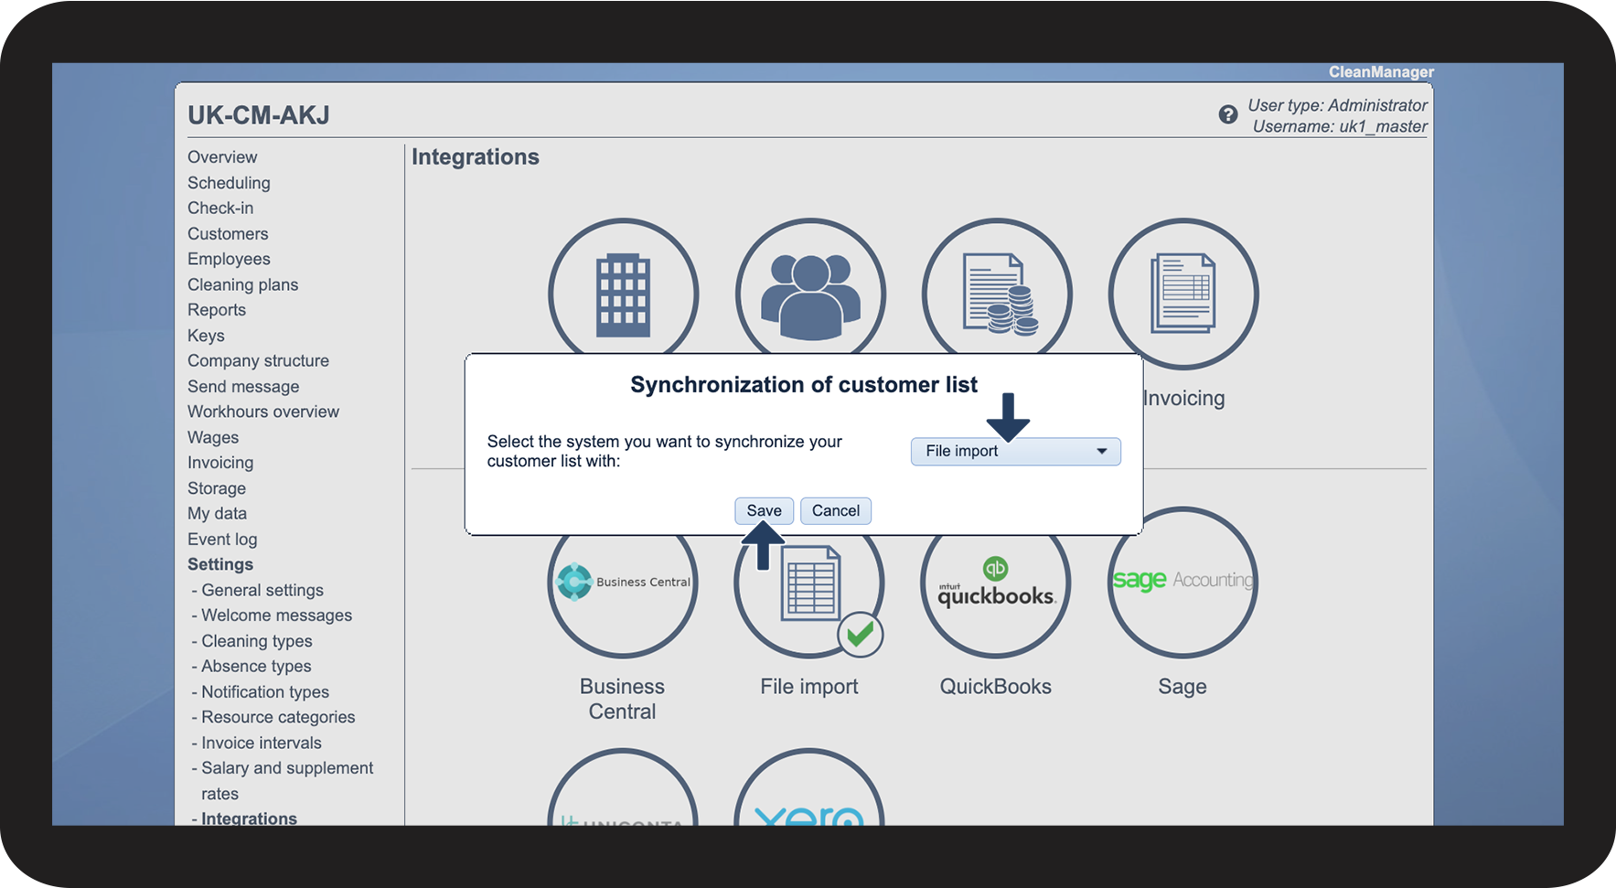Open Employees in the sidebar
Viewport: 1616px width, 888px height.
229,259
